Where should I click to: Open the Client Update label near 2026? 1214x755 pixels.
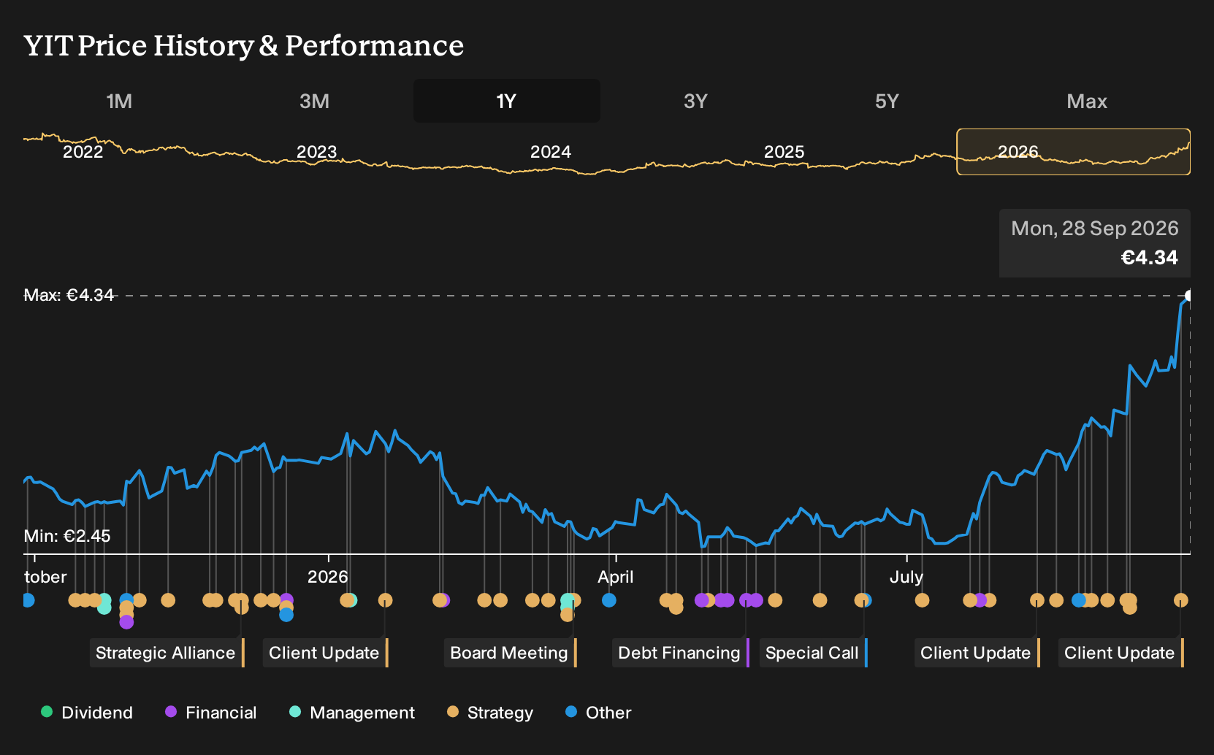(x=325, y=653)
